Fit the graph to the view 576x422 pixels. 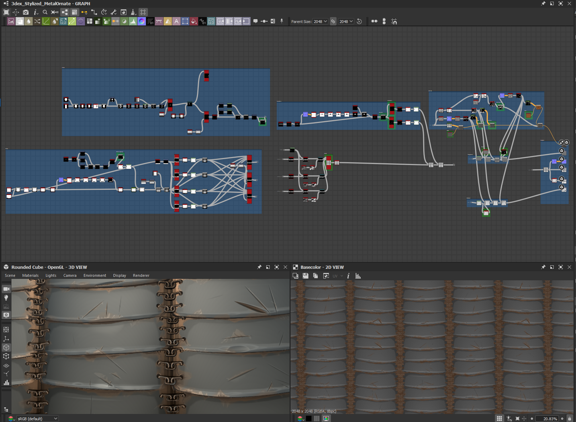[x=6, y=12]
